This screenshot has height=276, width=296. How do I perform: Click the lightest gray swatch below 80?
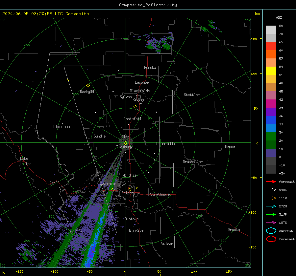tap(271, 30)
